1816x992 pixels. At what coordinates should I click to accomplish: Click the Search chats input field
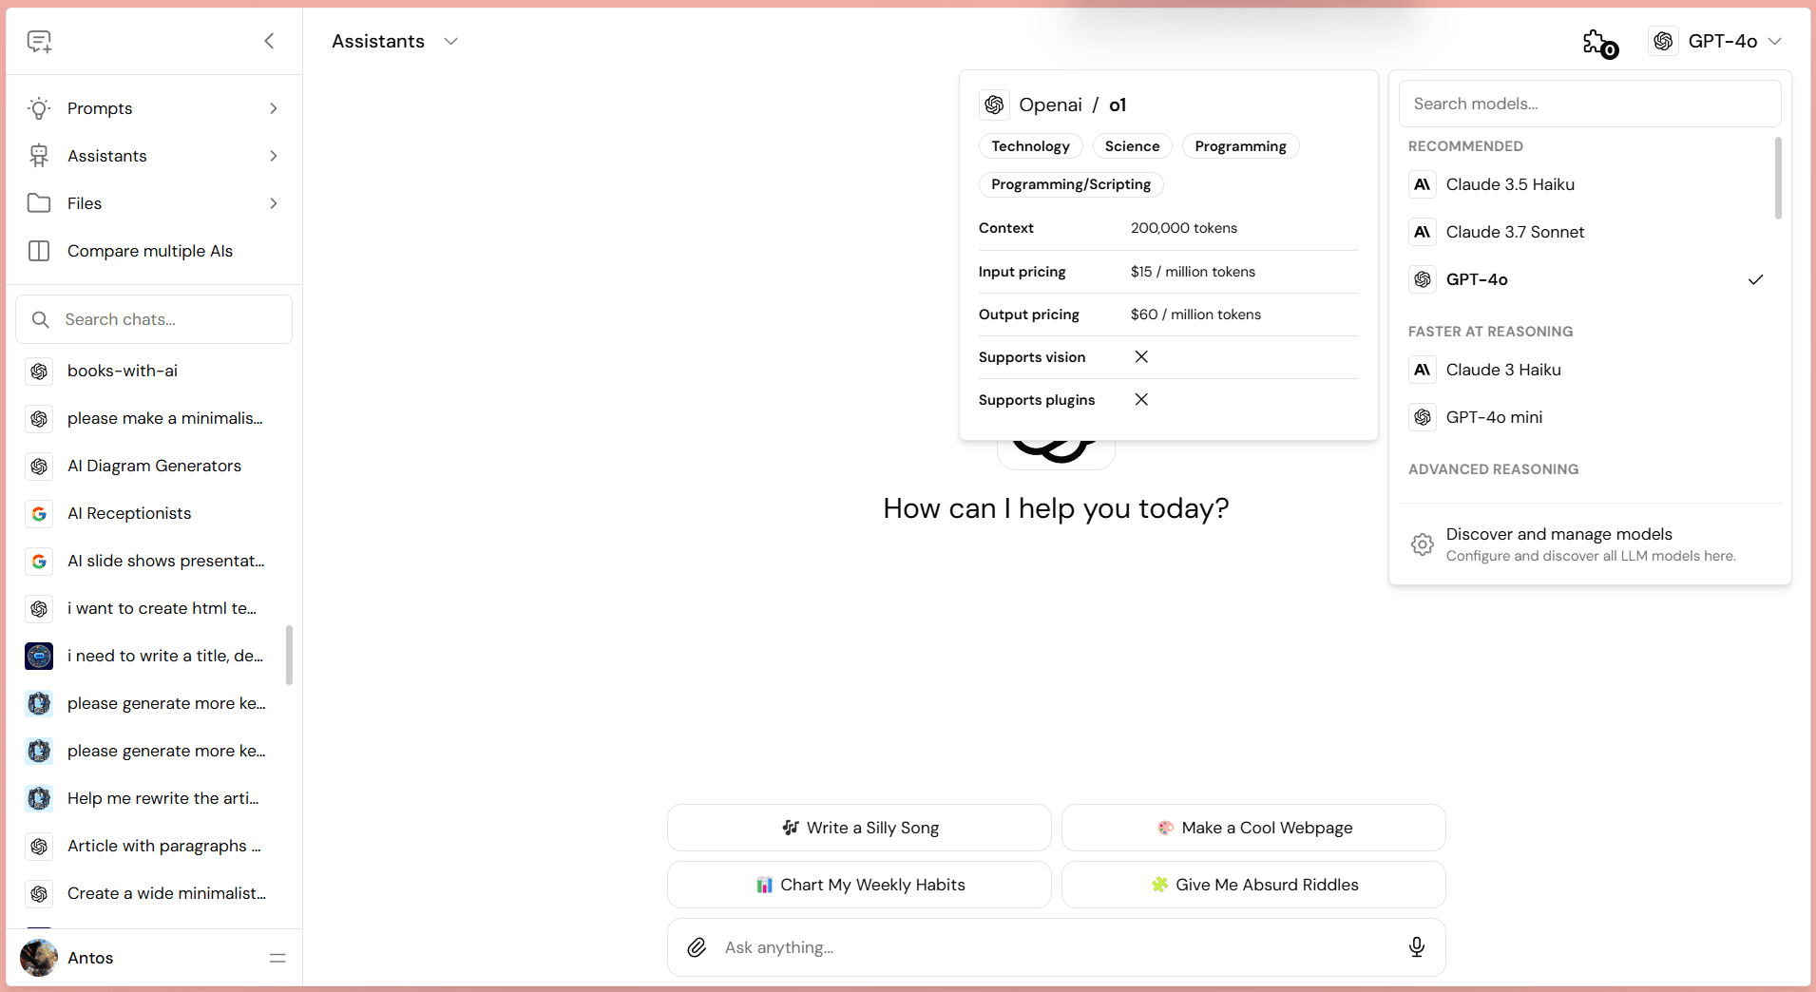click(x=154, y=319)
